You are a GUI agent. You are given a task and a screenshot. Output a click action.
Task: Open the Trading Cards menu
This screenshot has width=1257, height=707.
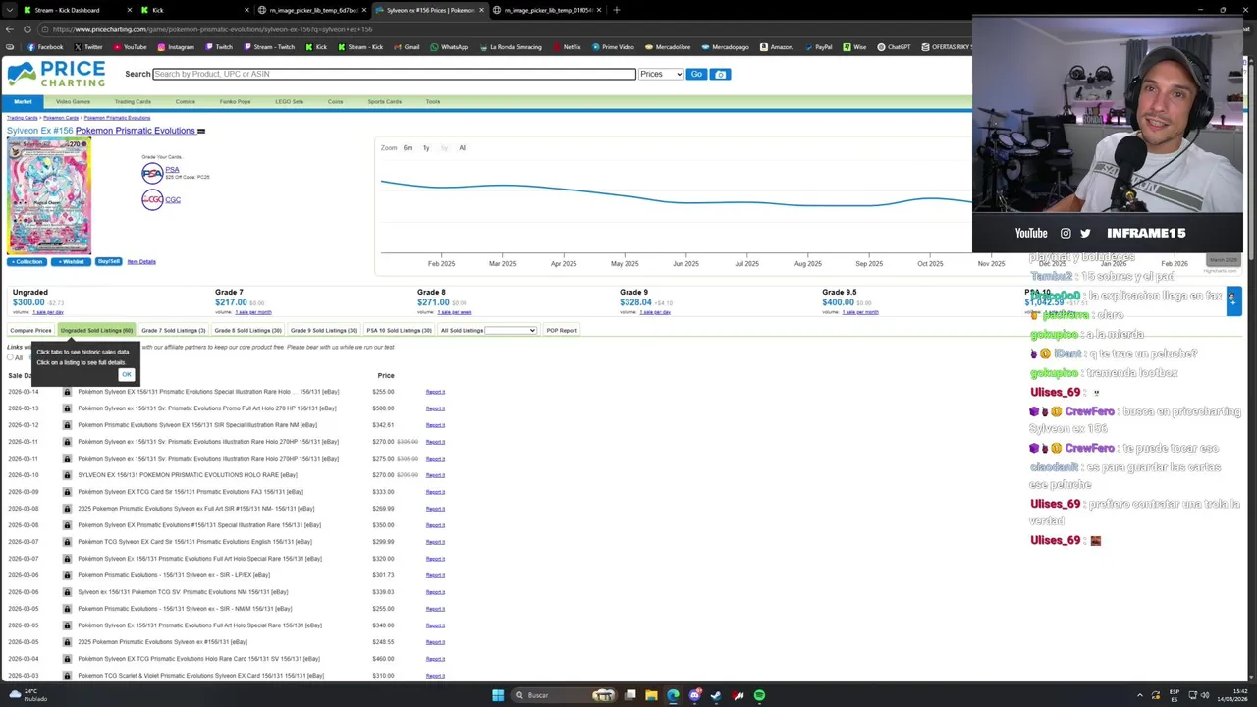(133, 101)
